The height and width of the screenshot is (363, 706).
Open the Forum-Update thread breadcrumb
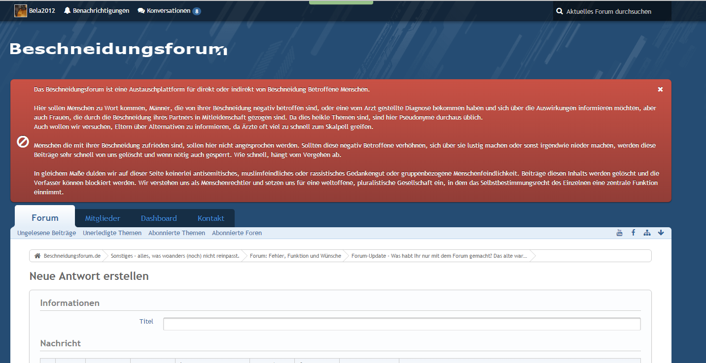[439, 256]
